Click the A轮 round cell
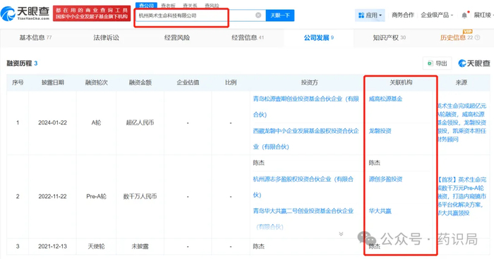The height and width of the screenshot is (259, 494). click(x=97, y=122)
